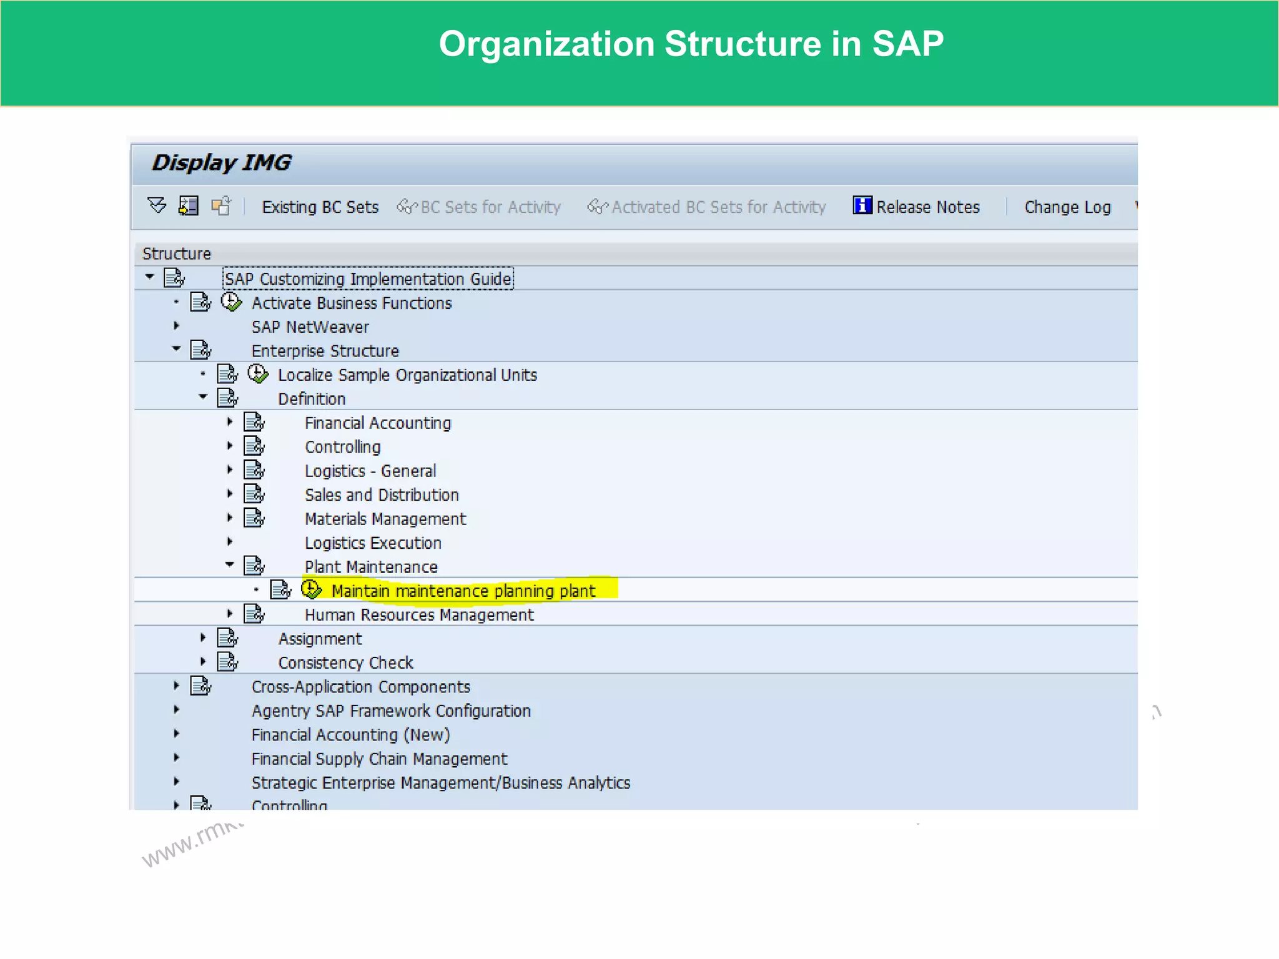This screenshot has height=959, width=1279.
Task: Click the Expand All toolbar icon
Action: pos(157,205)
